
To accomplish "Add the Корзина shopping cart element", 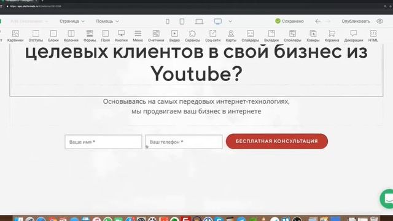I will click(332, 36).
